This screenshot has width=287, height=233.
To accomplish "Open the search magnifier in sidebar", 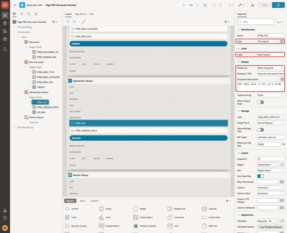I will [x=5, y=49].
